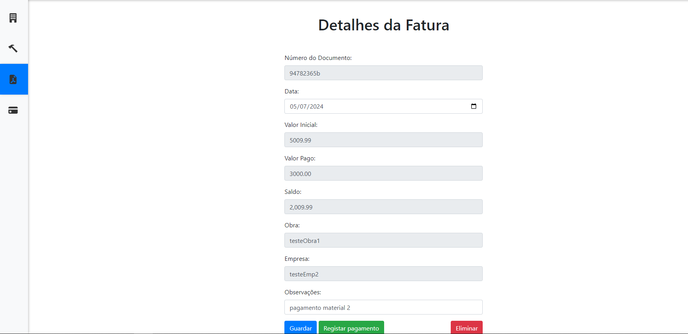Open the payments credit card sidebar icon

click(x=13, y=110)
